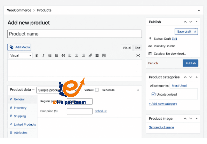The image size is (207, 144).
Task: Move Product image panel up
Action: click(185, 119)
